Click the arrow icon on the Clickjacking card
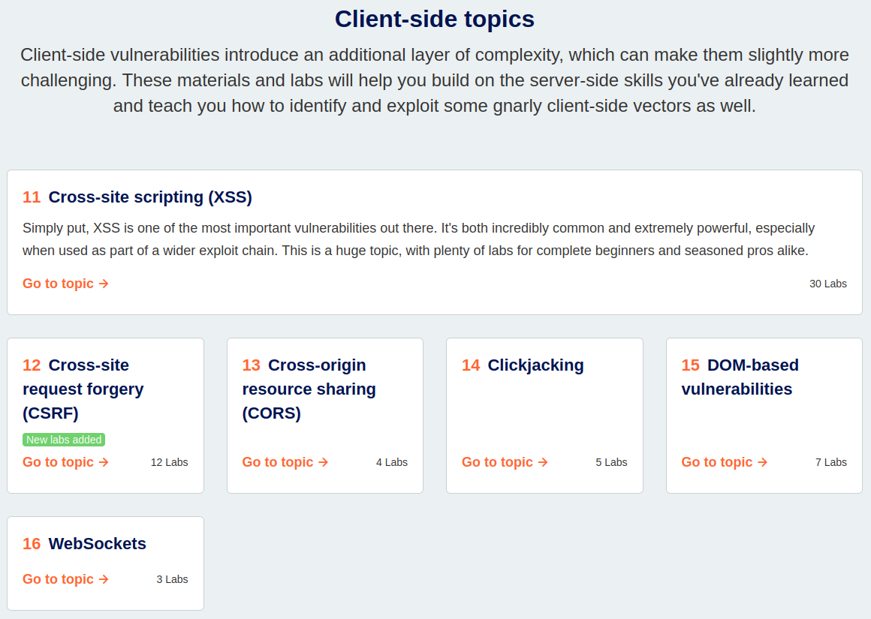Screen dimensions: 871x619 542,462
